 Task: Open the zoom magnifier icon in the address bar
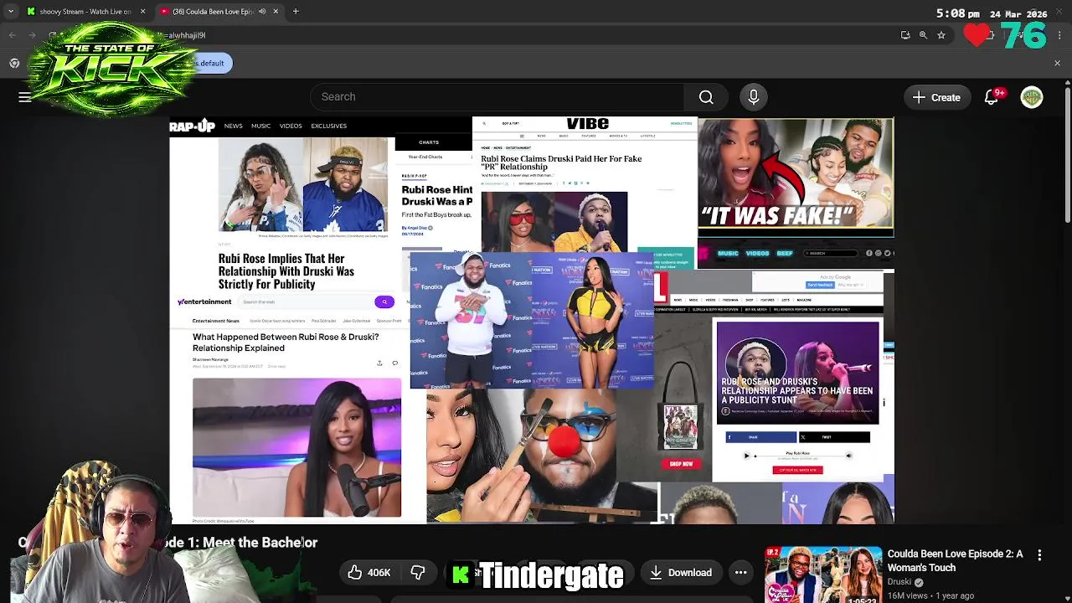[923, 35]
